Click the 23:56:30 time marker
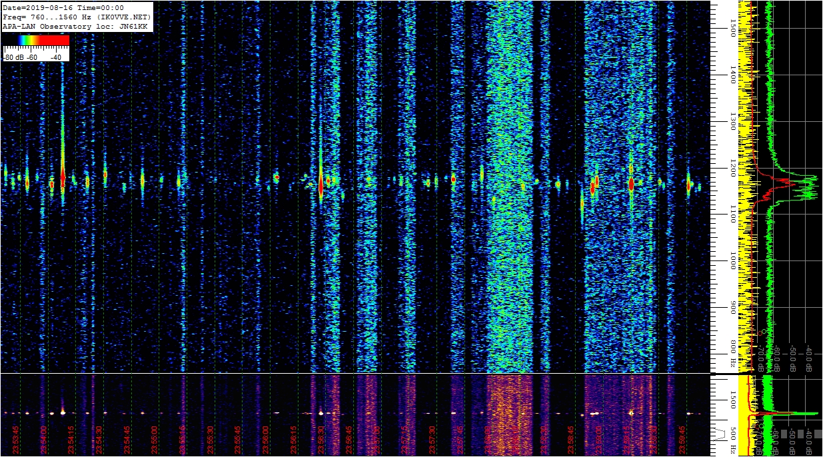Viewport: 823px width, 457px height. [x=321, y=440]
